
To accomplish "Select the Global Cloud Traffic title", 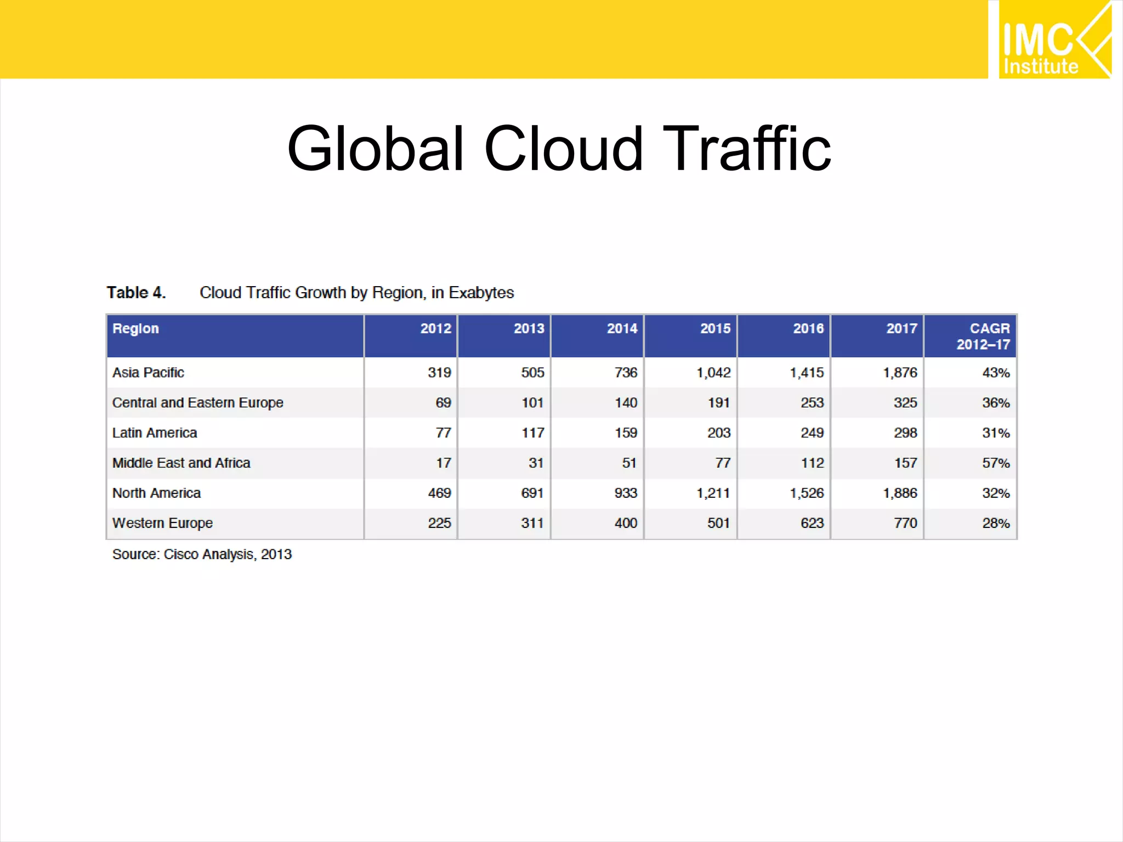I will coord(559,149).
